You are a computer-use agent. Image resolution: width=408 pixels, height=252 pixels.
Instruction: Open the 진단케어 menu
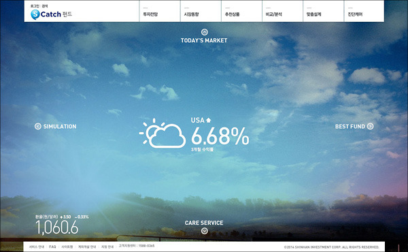click(355, 14)
